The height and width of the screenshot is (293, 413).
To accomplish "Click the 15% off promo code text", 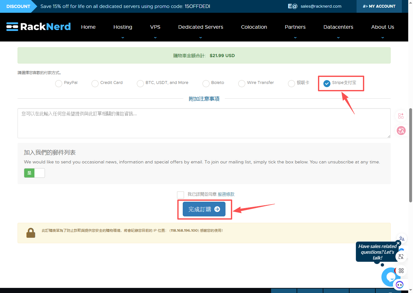I will (125, 6).
